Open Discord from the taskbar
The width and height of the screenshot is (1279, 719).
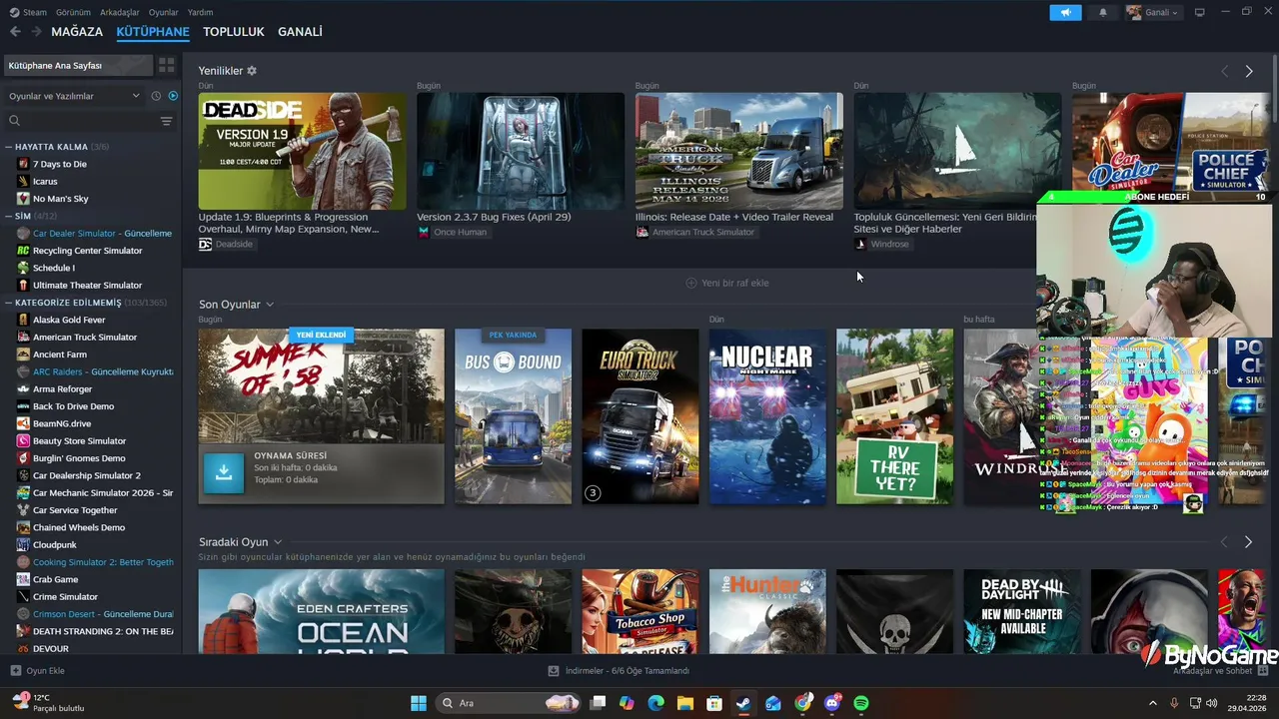[x=832, y=703]
